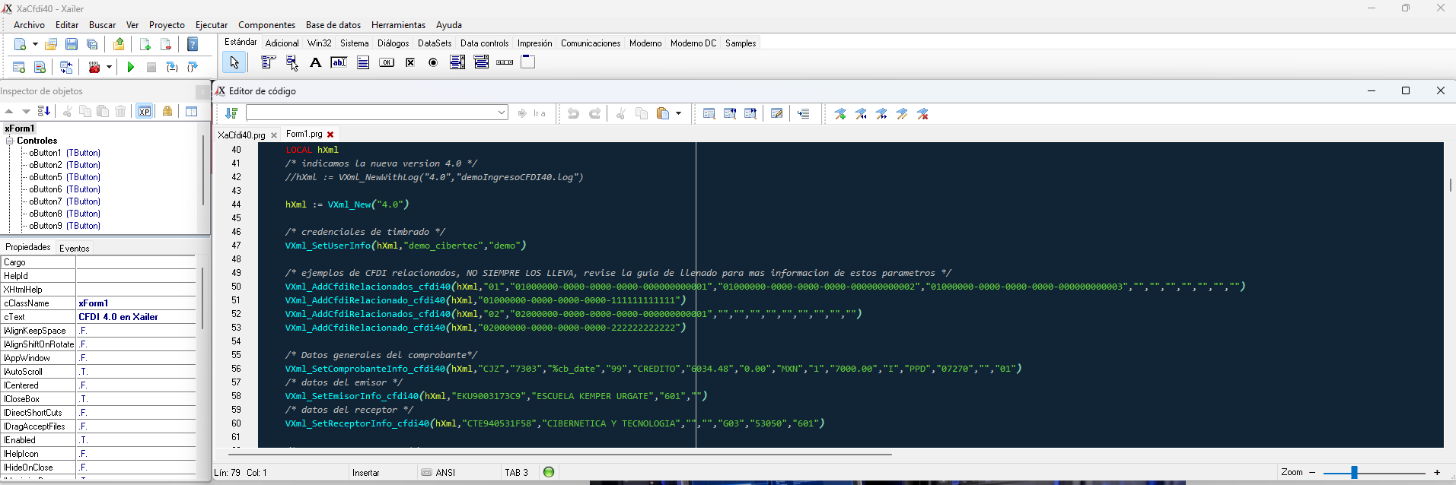The image size is (1456, 485).
Task: Click the Open file folder icon
Action: point(51,44)
